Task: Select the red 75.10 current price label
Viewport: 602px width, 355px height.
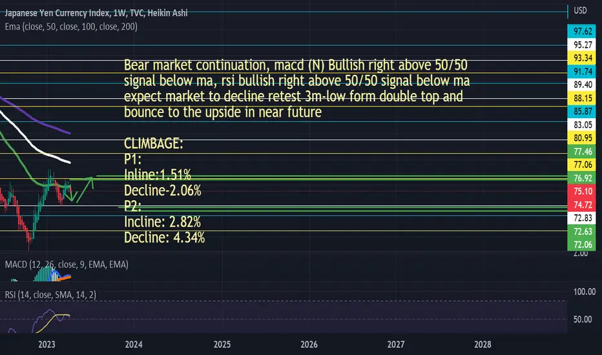Action: coord(582,191)
